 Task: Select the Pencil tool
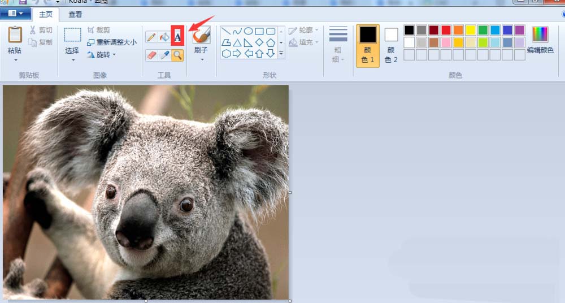tap(151, 37)
